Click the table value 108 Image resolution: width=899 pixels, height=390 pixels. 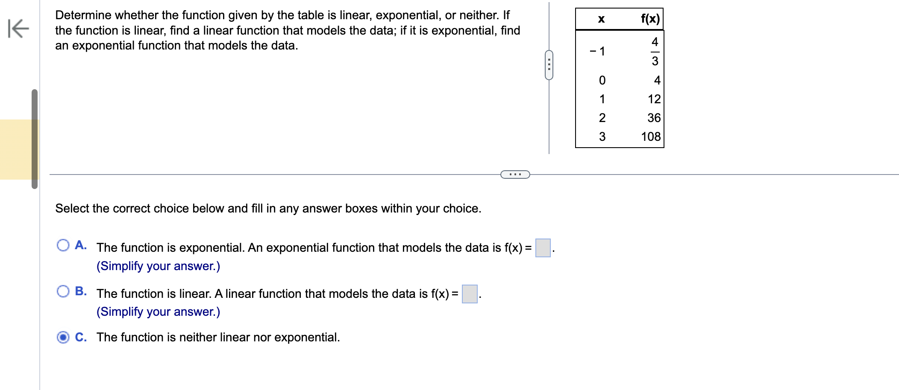[x=652, y=137]
